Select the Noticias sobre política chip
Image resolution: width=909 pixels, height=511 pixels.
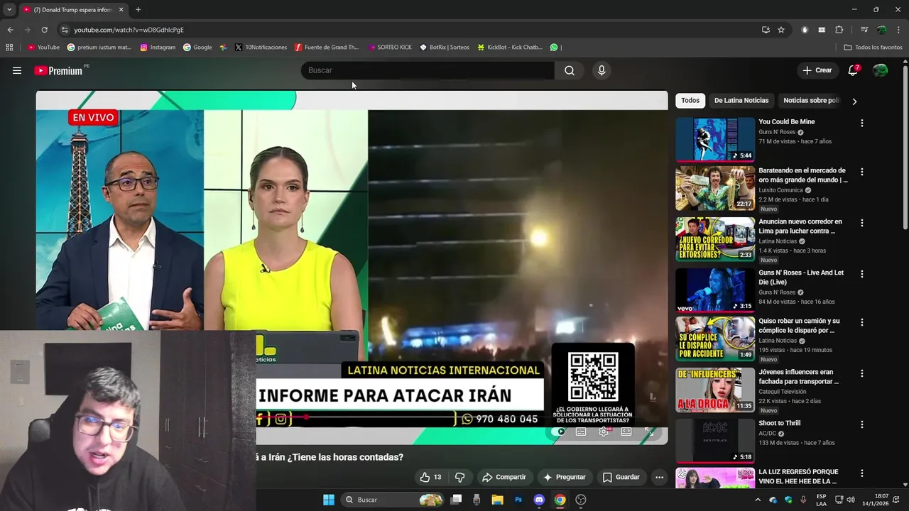(811, 101)
